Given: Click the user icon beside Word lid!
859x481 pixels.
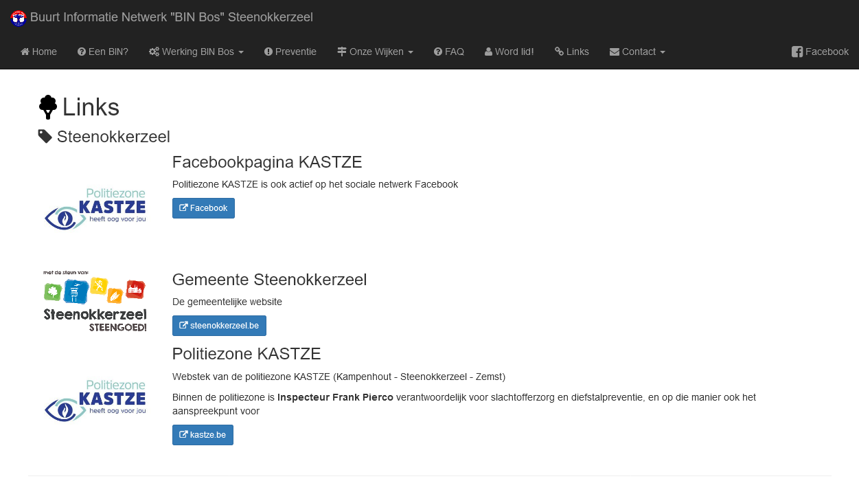Looking at the screenshot, I should 488,52.
